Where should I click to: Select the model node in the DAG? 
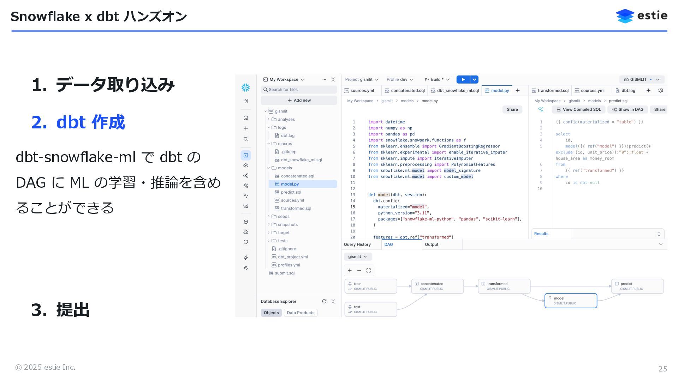coord(571,301)
